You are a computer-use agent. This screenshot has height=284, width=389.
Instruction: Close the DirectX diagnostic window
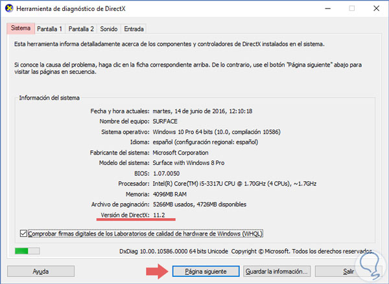tap(376, 8)
